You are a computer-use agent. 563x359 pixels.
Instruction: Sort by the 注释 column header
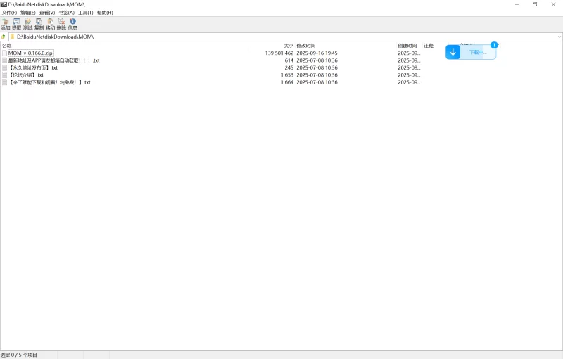coord(429,46)
